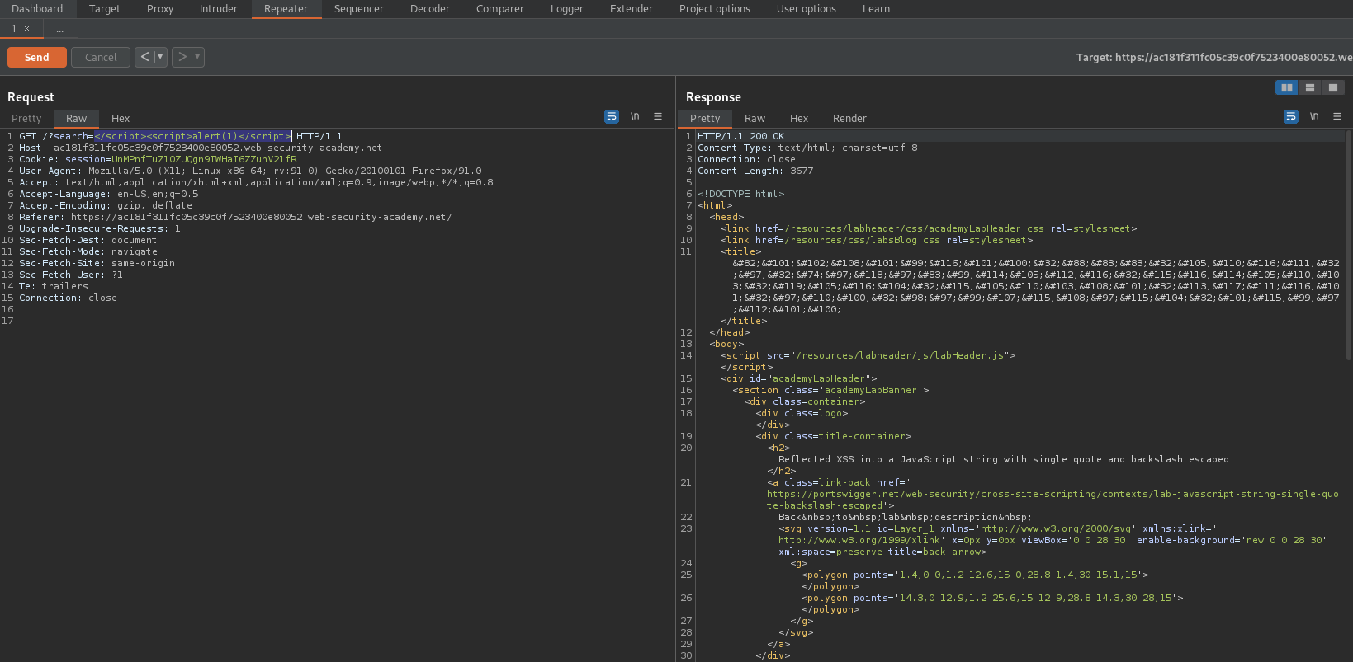Toggle non-printable characters in Request panel

click(635, 116)
